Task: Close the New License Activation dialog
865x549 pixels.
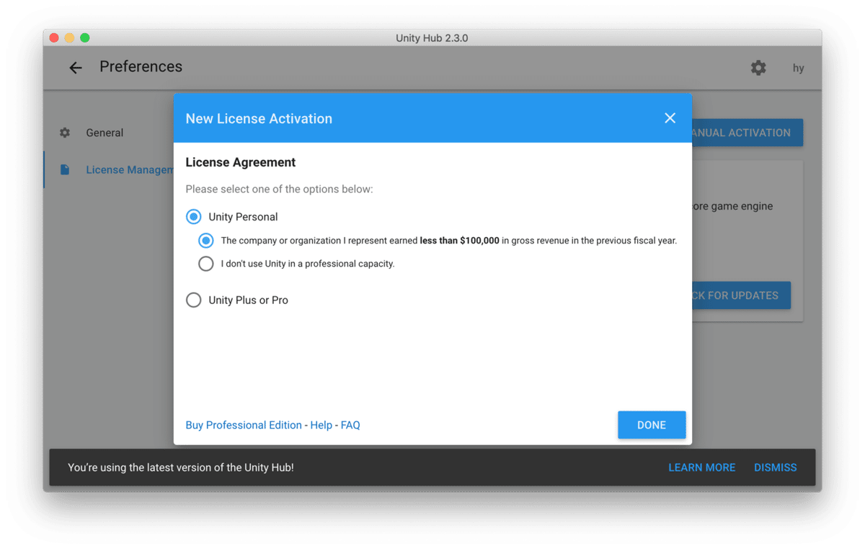Action: pyautogui.click(x=670, y=118)
